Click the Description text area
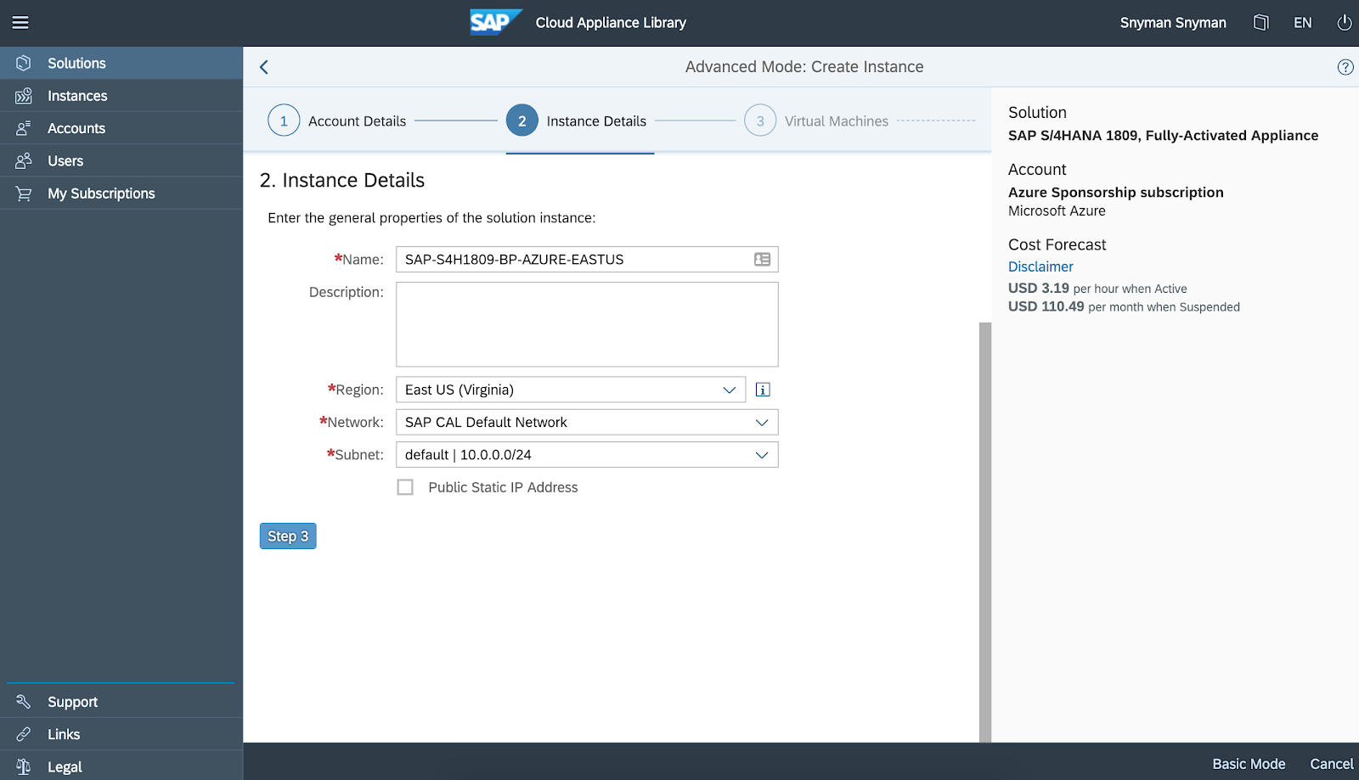 587,324
